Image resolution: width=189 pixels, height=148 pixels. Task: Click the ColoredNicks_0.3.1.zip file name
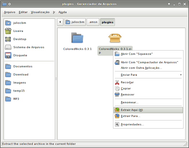click(x=115, y=51)
